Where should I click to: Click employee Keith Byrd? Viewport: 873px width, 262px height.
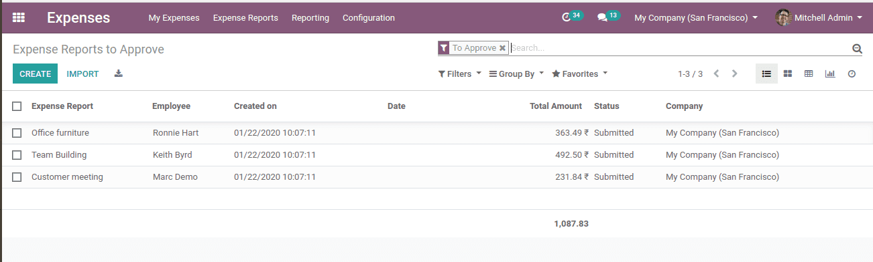pos(172,155)
